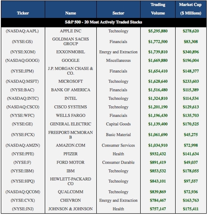Click J.P. MORGAN CHASE & CO. name cell
Screen dimensions: 208x215
point(70,71)
